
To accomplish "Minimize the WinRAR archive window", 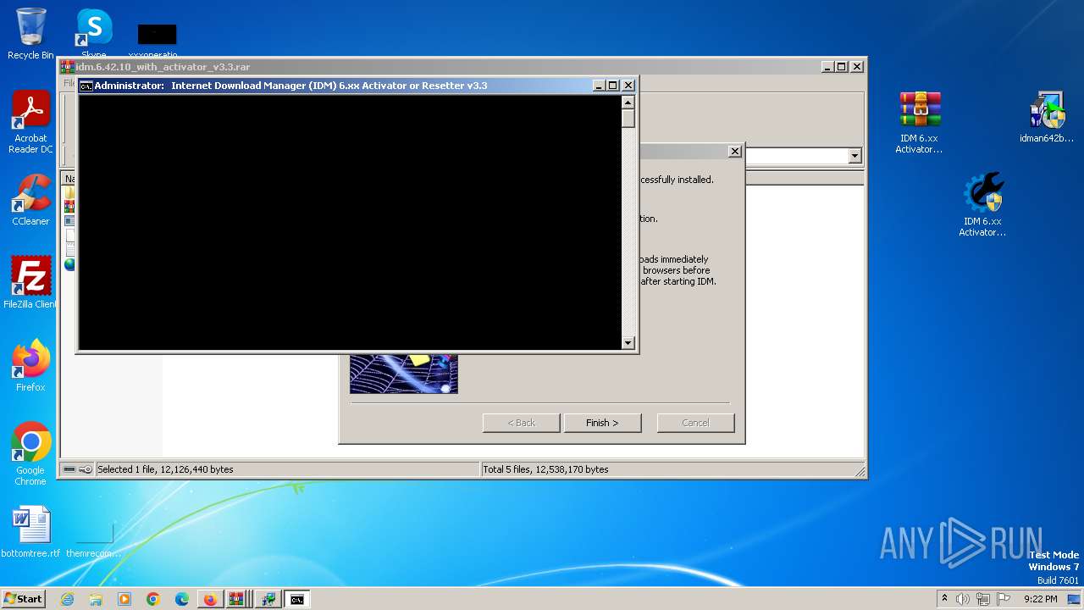I will tap(827, 67).
